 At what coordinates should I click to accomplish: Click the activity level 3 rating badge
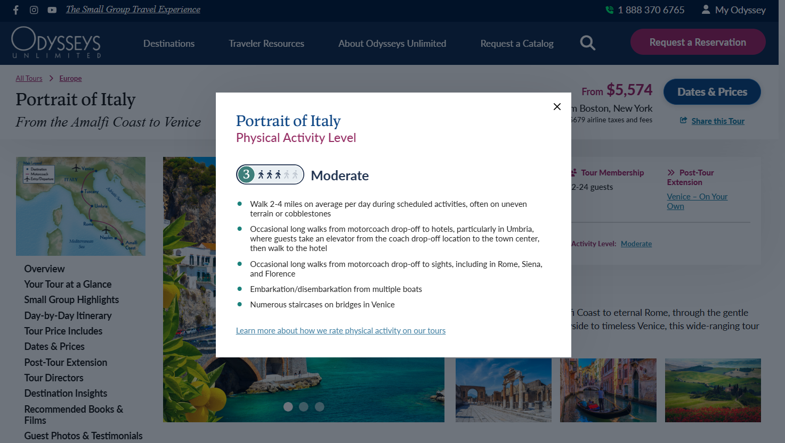(270, 174)
